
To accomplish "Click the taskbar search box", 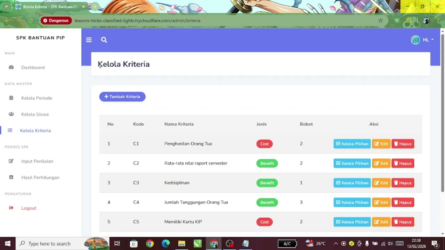I will 63,243.
